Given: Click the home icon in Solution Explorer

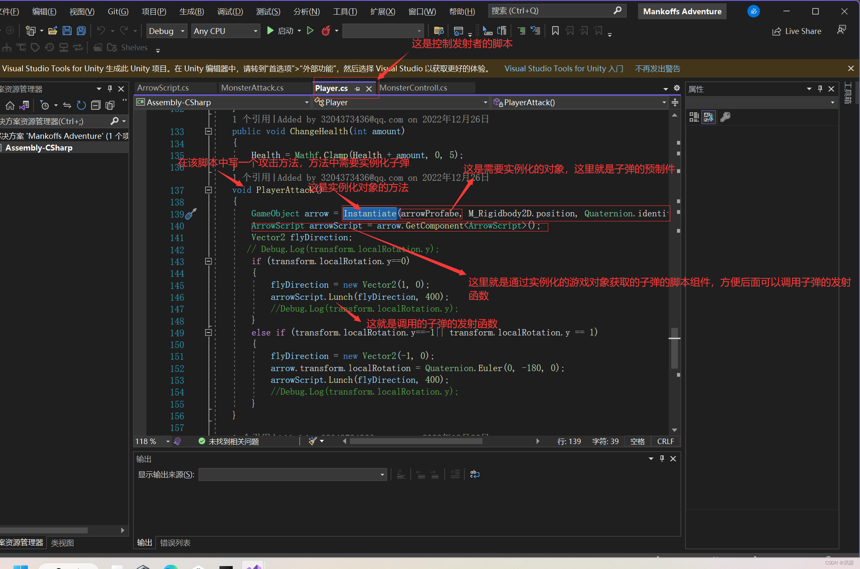Looking at the screenshot, I should pyautogui.click(x=10, y=105).
